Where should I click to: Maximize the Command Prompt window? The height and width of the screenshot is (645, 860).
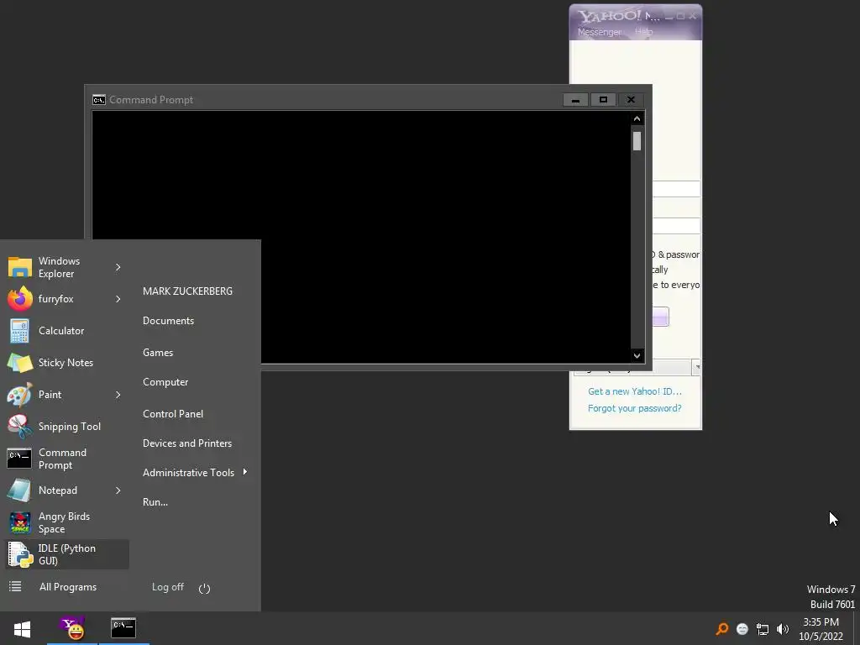603,100
